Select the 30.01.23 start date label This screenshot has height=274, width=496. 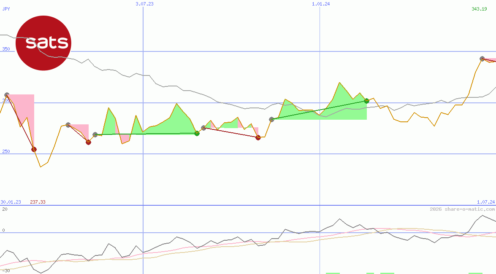pyautogui.click(x=11, y=202)
